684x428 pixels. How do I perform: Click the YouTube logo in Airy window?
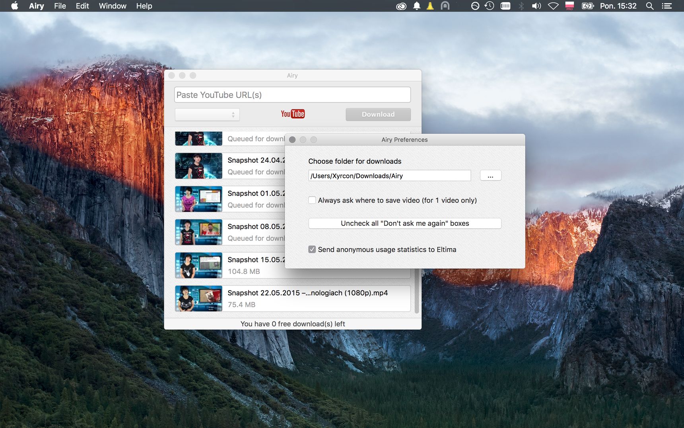click(293, 114)
